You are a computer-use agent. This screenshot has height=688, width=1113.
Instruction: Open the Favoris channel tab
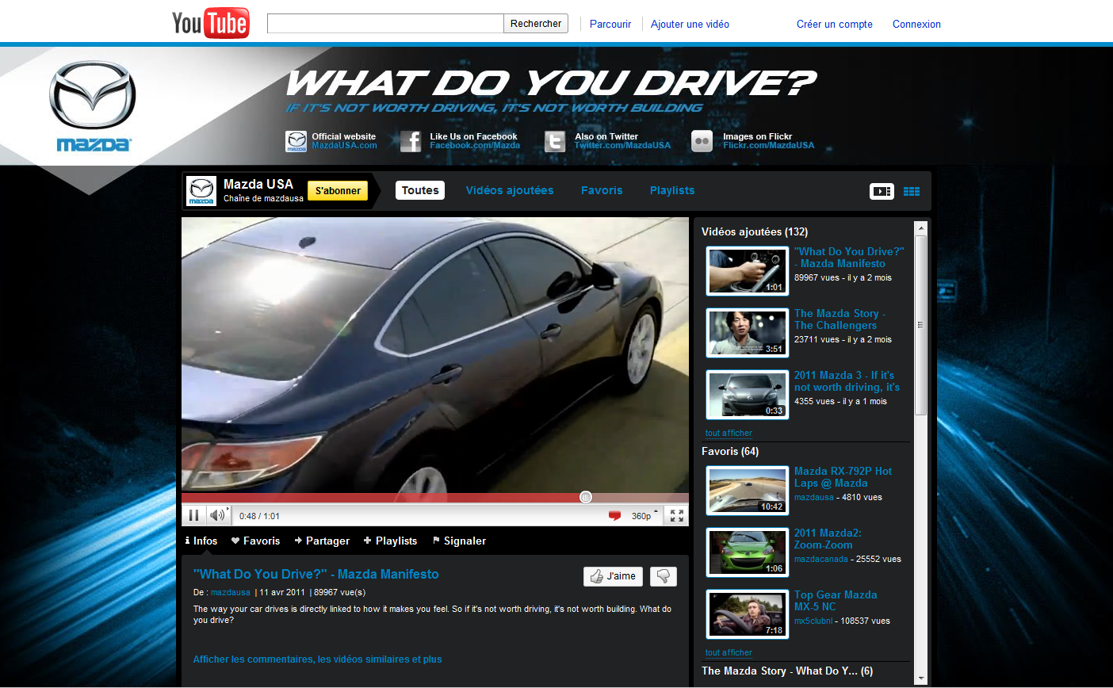(x=602, y=190)
